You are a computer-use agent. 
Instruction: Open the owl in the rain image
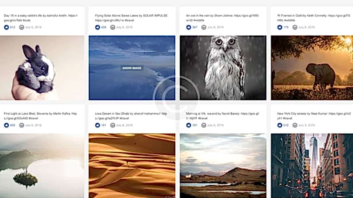tap(223, 68)
